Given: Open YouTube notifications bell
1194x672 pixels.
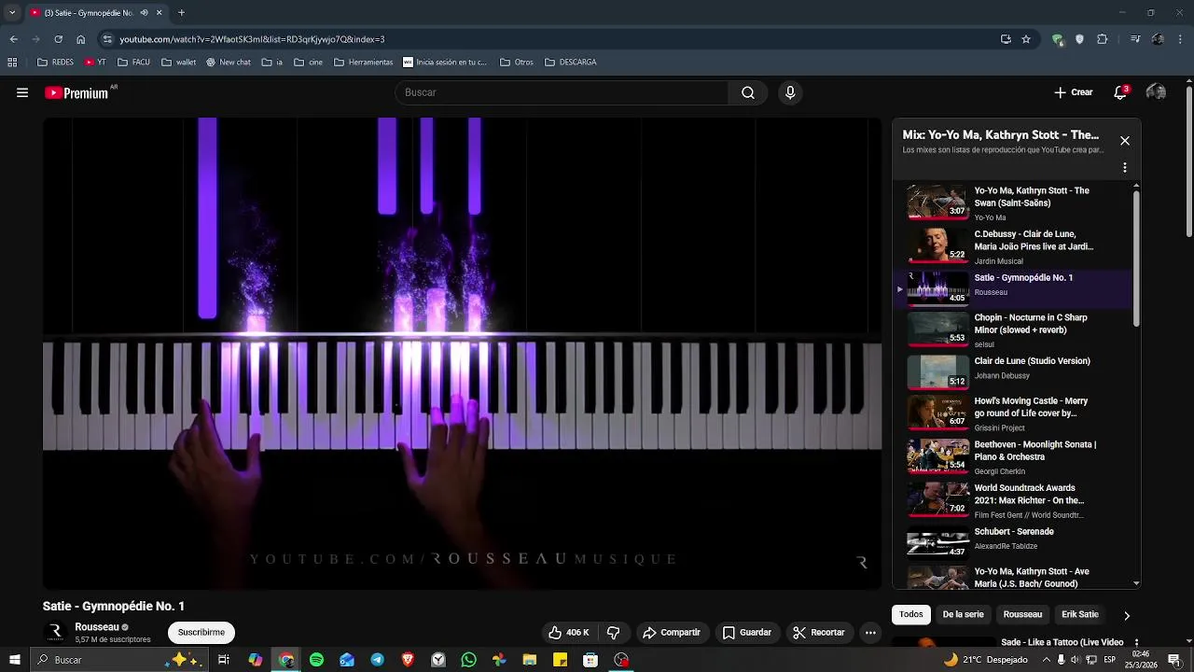Looking at the screenshot, I should point(1120,92).
